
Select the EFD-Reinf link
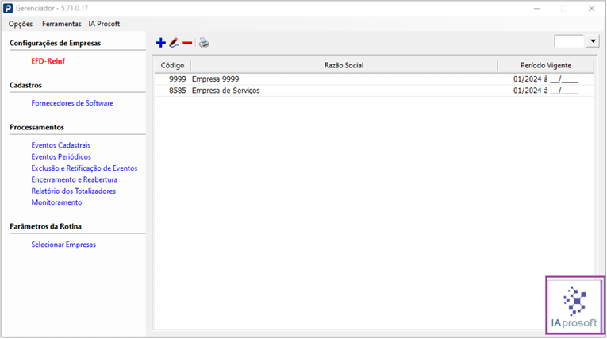48,61
